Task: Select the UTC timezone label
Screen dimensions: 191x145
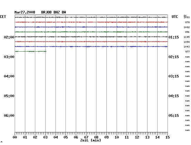Action: tap(175, 17)
